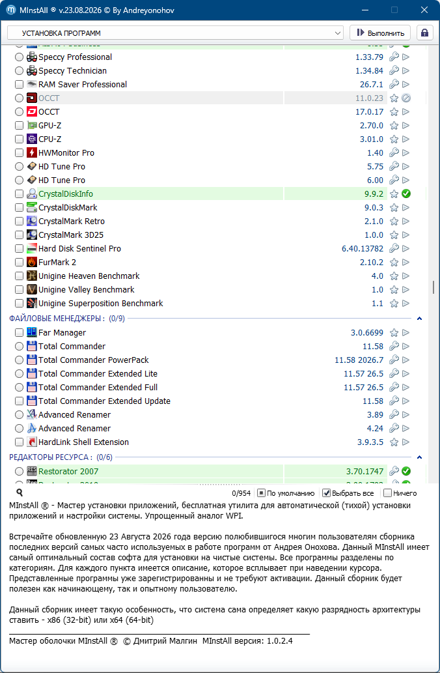Select the Speccy Professional radio button
The width and height of the screenshot is (440, 673).
[19, 57]
